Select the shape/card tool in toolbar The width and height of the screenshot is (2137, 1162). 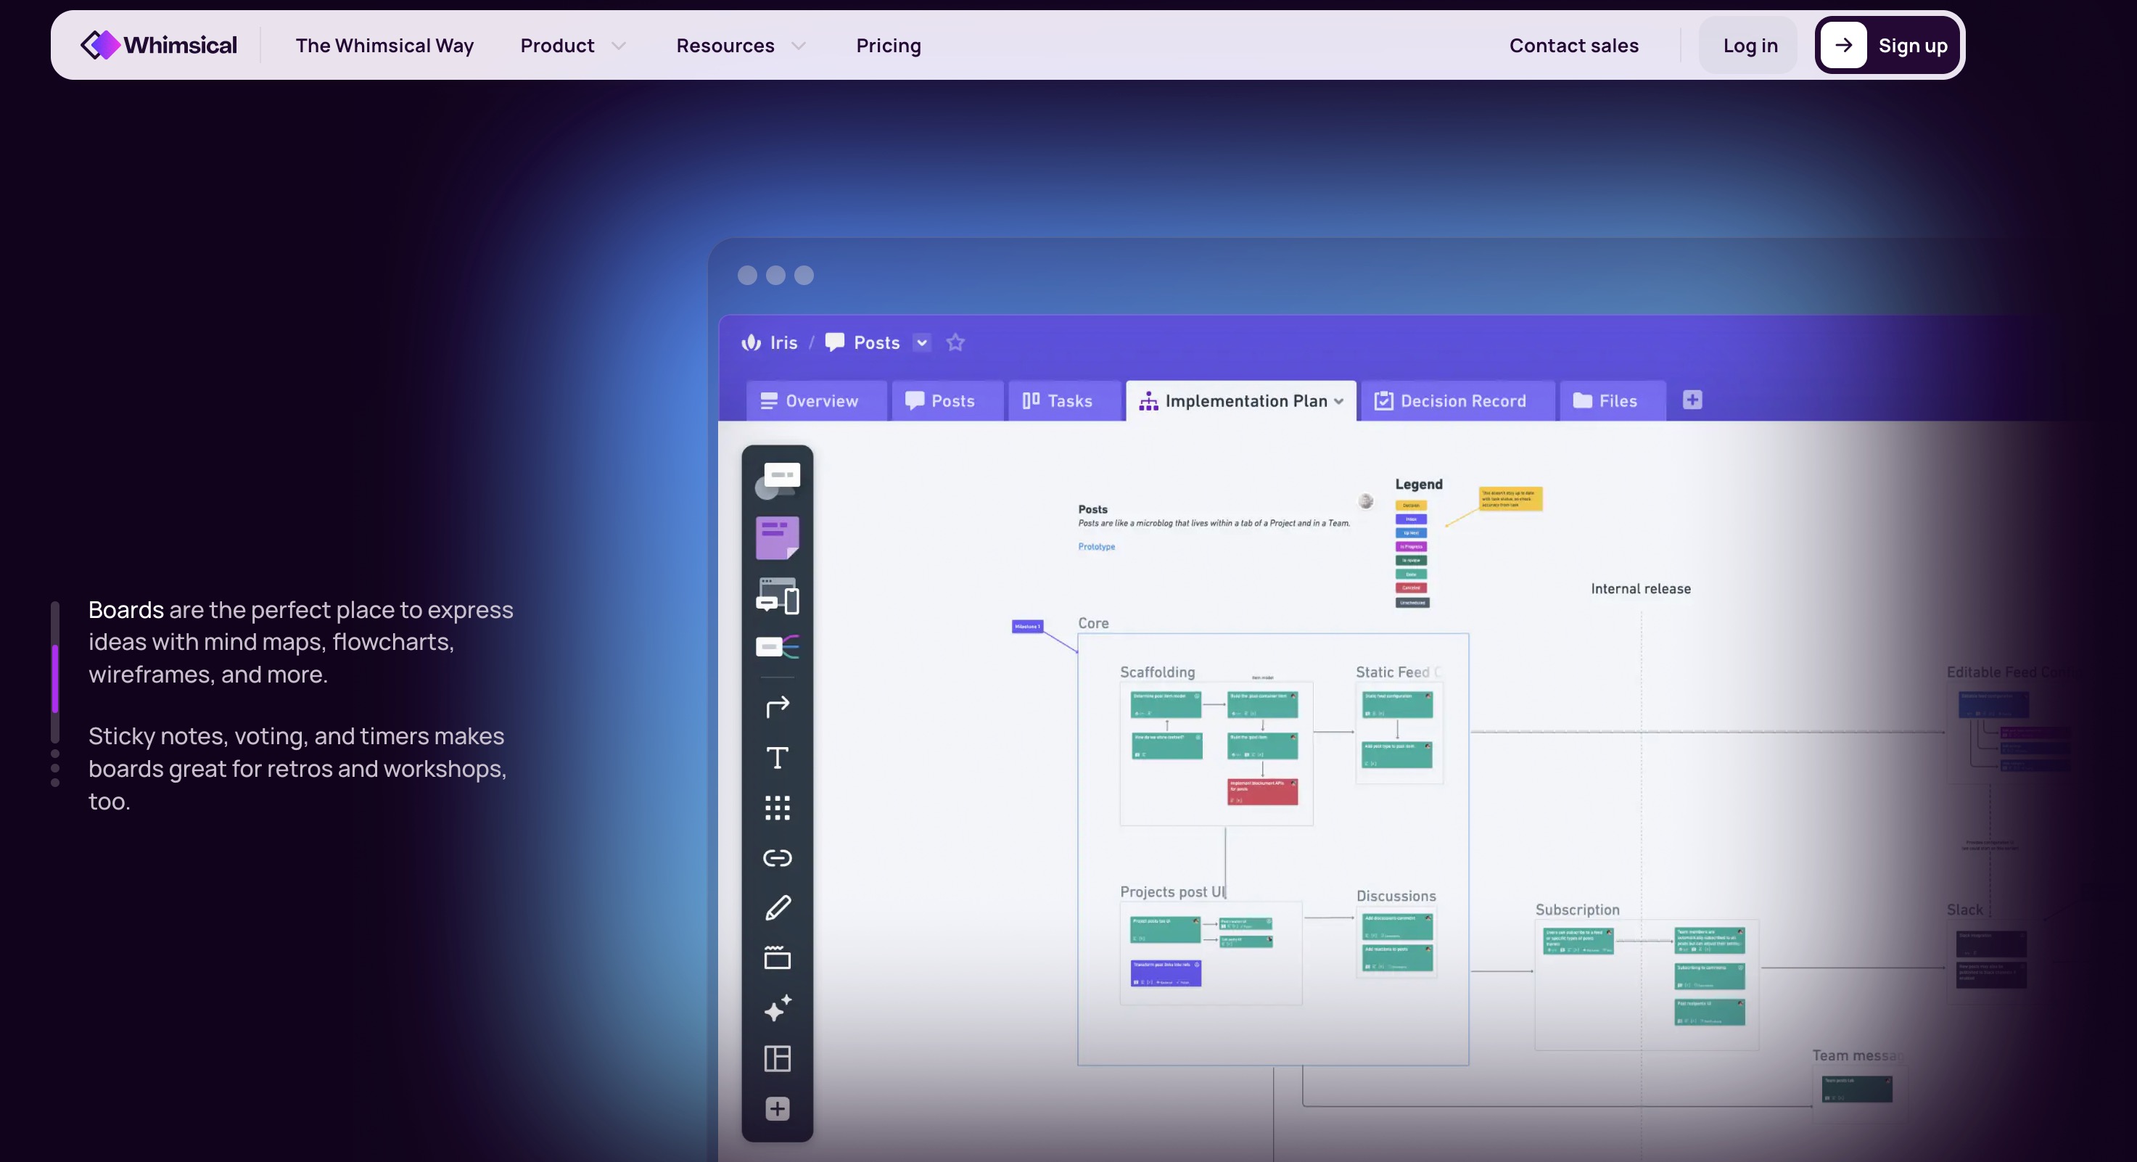(x=778, y=480)
